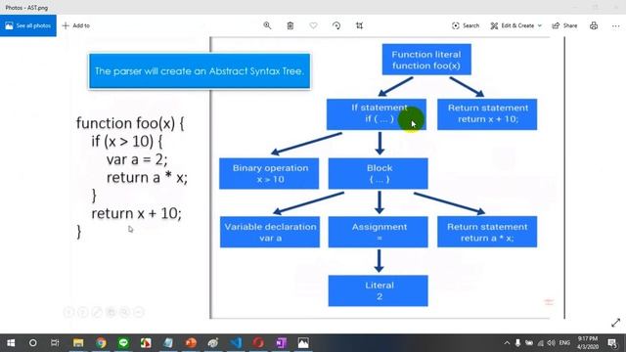Rotate the photo
The height and width of the screenshot is (352, 626).
(336, 25)
